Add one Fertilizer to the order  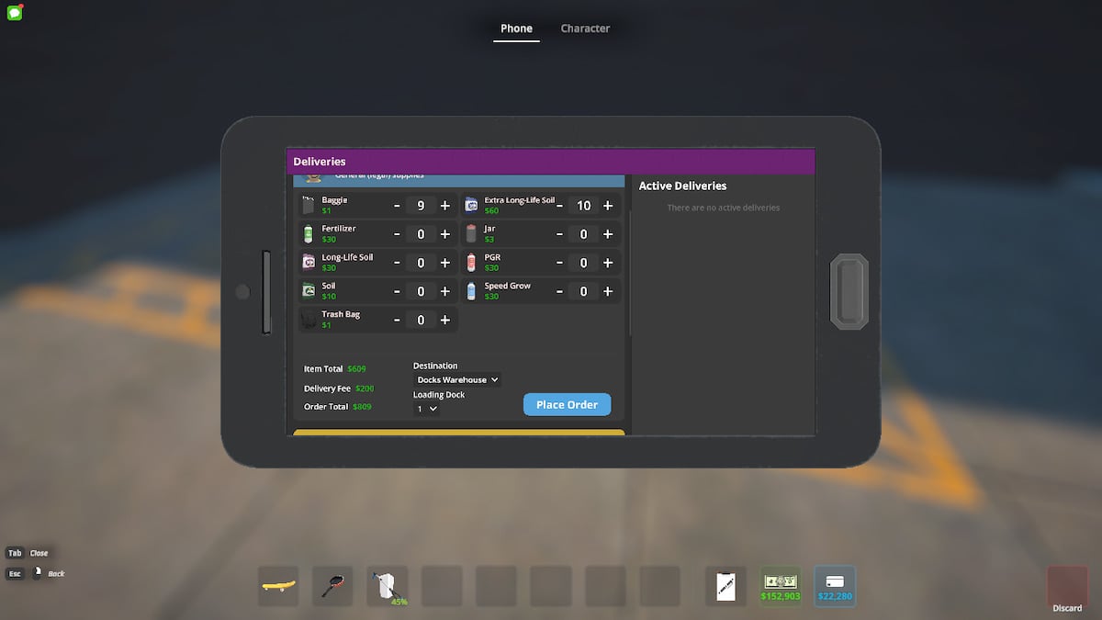[445, 234]
